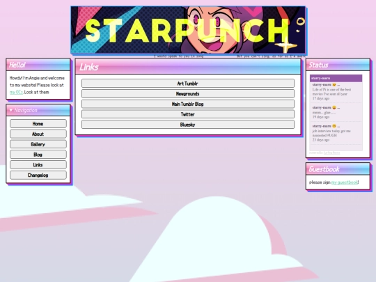This screenshot has height=282, width=376.
Task: Visit the Newgrounds link
Action: coord(188,94)
